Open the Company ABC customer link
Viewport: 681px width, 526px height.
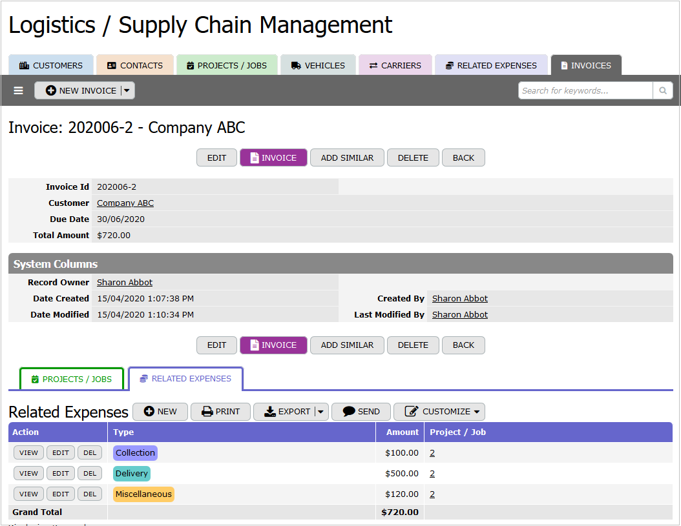click(x=125, y=203)
